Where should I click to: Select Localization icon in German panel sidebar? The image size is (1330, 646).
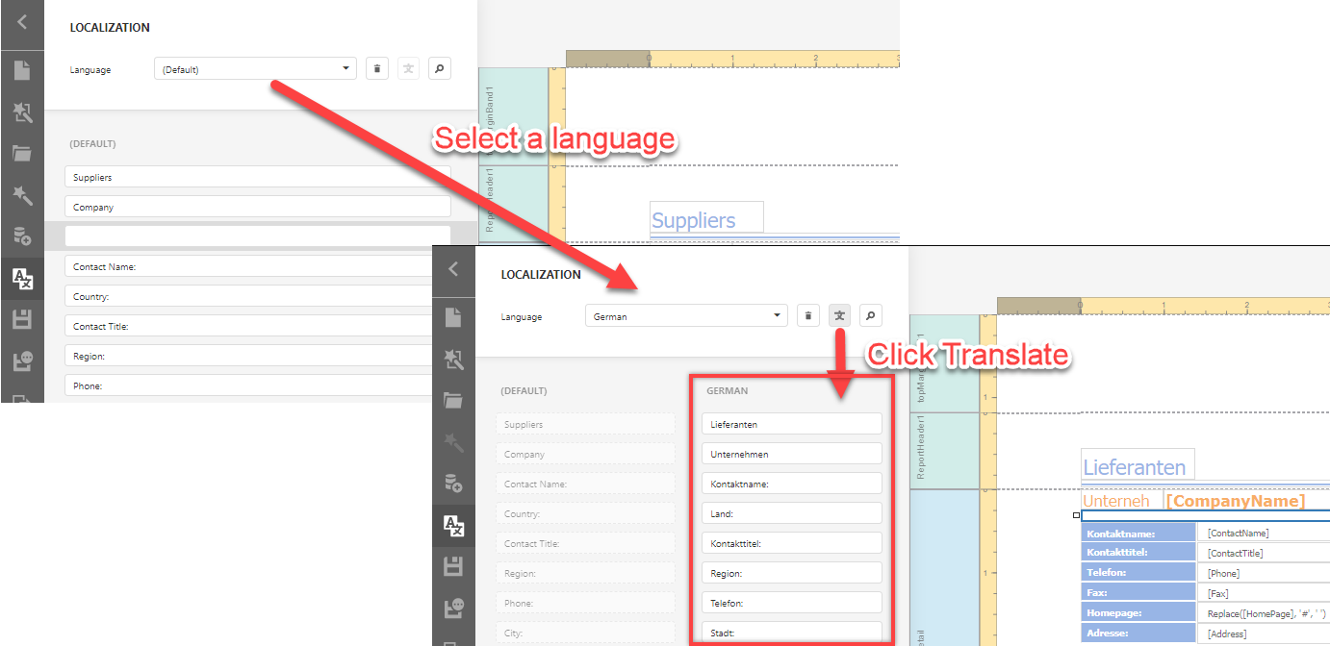453,526
